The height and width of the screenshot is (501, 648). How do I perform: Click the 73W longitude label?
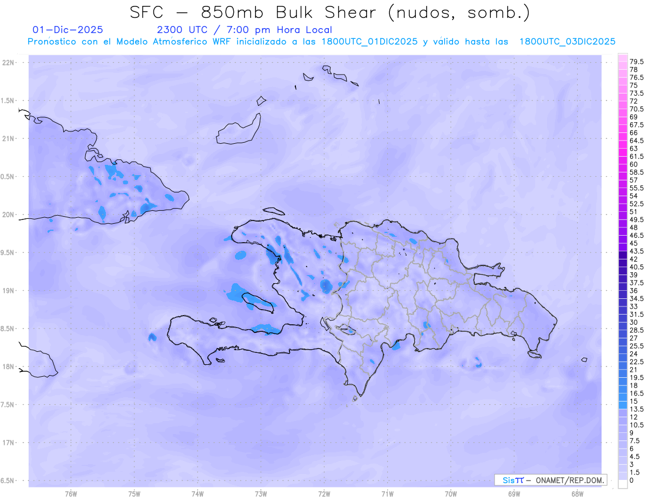[261, 494]
